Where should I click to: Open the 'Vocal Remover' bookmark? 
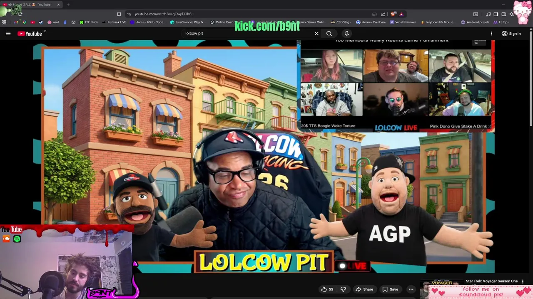pyautogui.click(x=403, y=22)
